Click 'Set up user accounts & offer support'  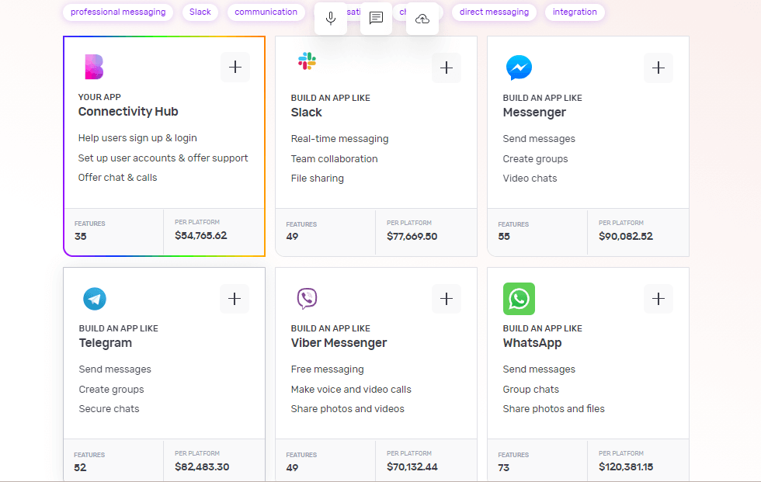tap(163, 158)
